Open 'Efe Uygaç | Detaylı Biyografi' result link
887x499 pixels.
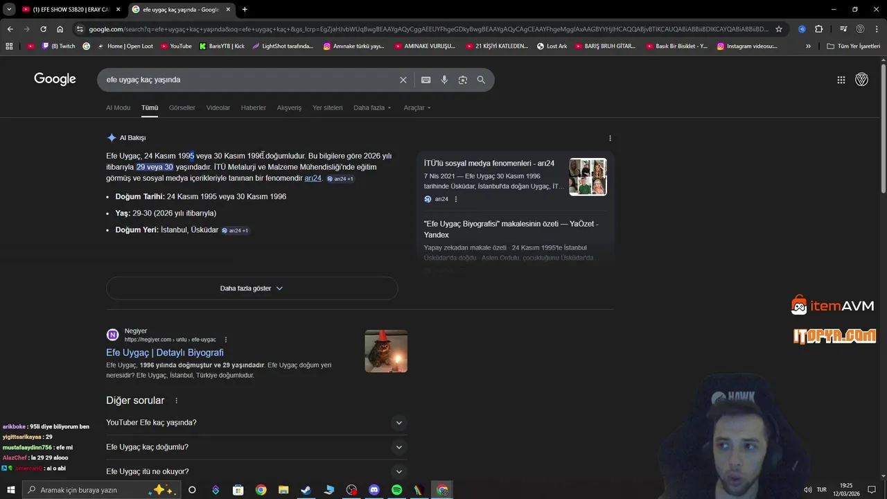pyautogui.click(x=165, y=353)
